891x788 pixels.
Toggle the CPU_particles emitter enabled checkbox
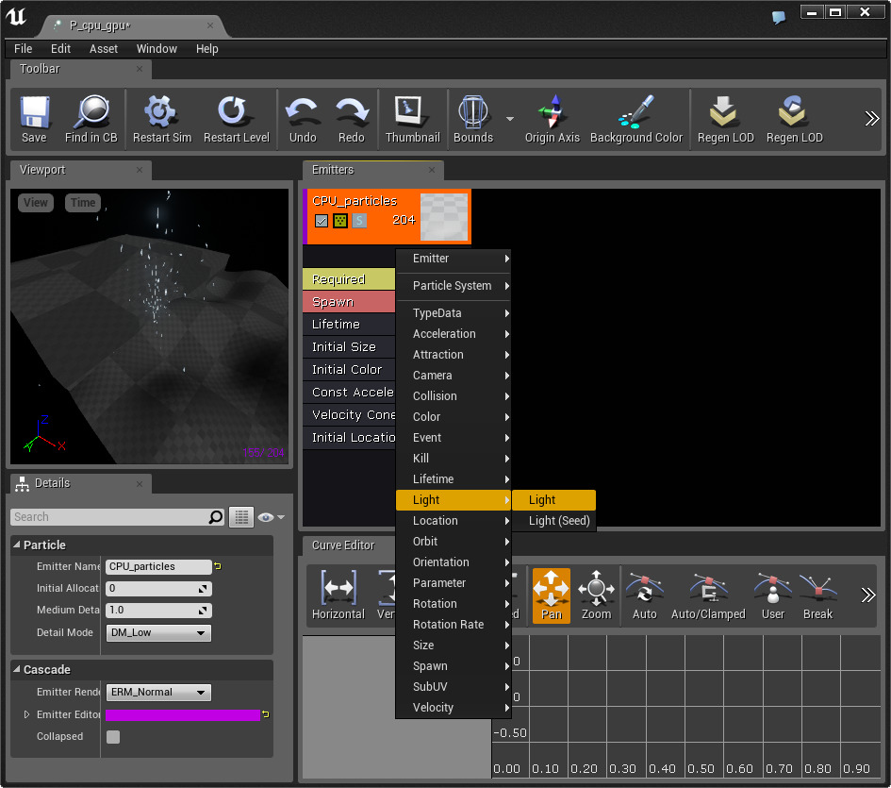coord(322,221)
